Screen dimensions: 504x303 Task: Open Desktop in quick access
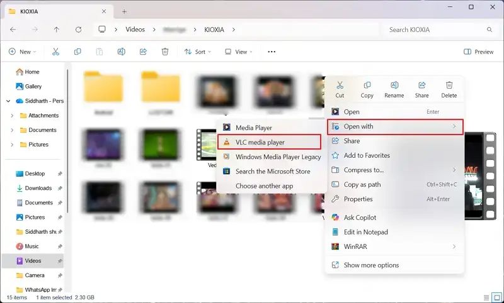[35, 174]
